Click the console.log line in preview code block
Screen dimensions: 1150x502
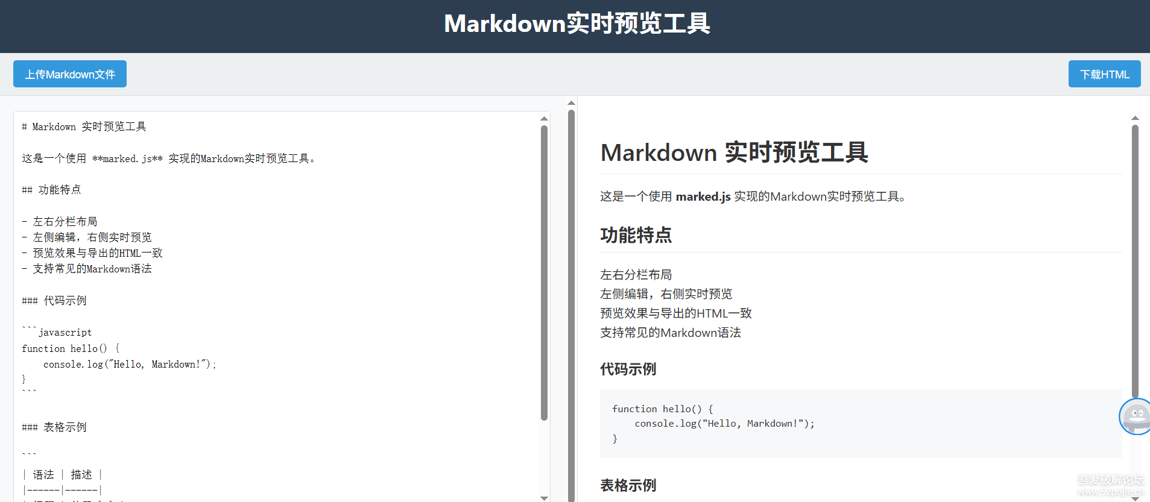click(724, 424)
